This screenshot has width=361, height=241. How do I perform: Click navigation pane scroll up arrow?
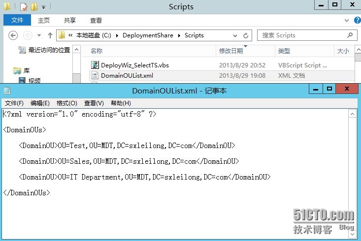77,50
